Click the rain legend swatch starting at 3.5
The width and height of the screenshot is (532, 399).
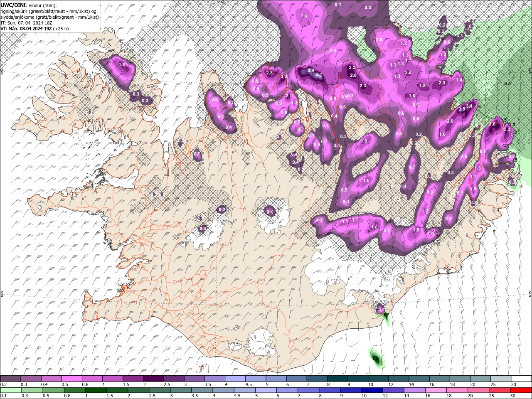[x=202, y=390]
